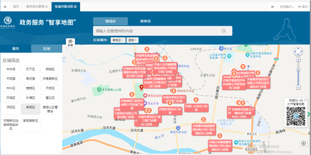The height and width of the screenshot is (155, 311).
Task: Select region 莱芜高新区
Action: (x=31, y=124)
